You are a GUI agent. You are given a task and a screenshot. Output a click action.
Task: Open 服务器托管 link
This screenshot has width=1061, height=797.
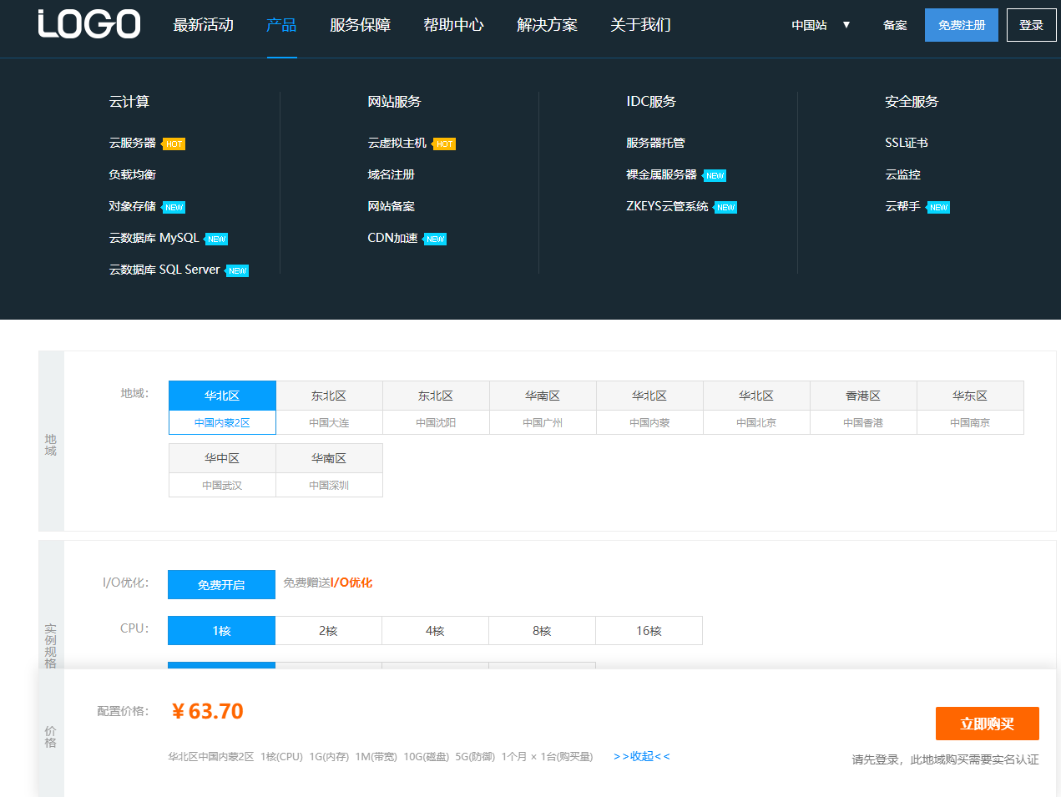[x=655, y=143]
